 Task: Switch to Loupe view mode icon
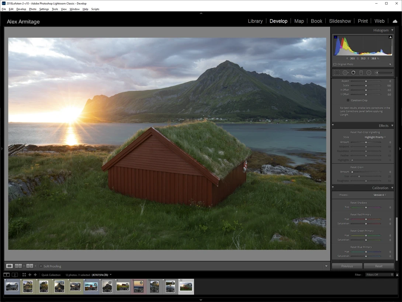pos(10,266)
